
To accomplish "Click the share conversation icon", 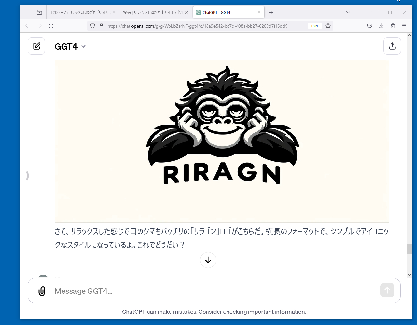I will click(x=392, y=46).
